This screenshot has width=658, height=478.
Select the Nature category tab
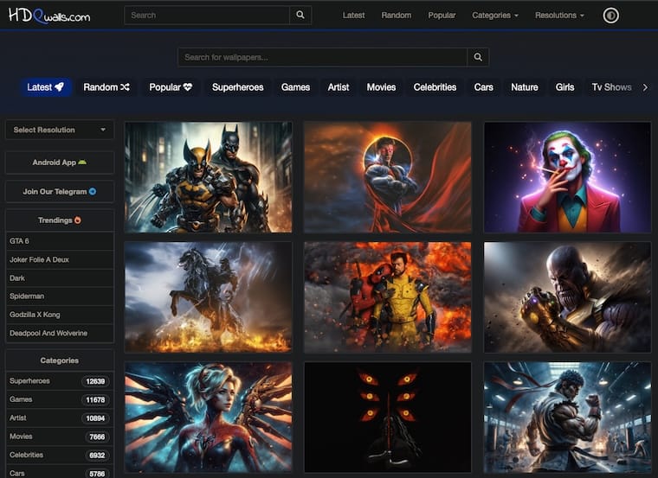pyautogui.click(x=524, y=87)
